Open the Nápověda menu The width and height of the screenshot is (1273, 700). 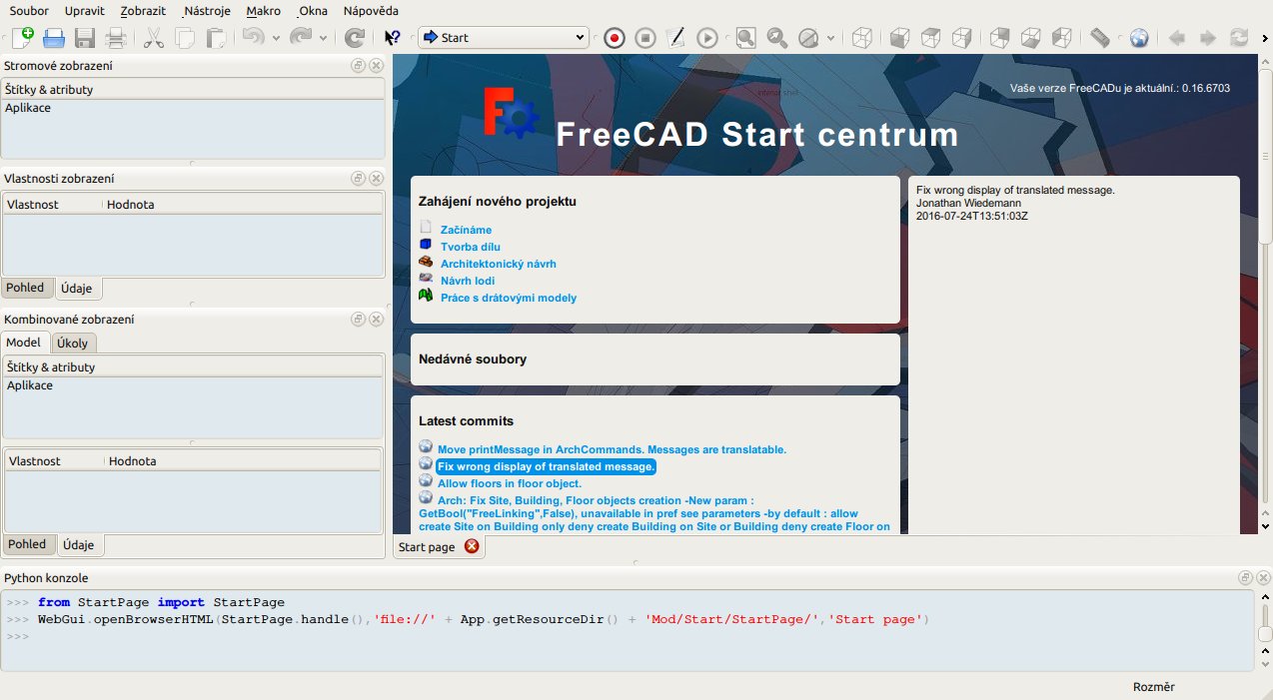tap(371, 11)
